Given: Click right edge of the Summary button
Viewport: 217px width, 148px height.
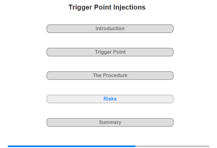Looking at the screenshot, I should (172, 122).
